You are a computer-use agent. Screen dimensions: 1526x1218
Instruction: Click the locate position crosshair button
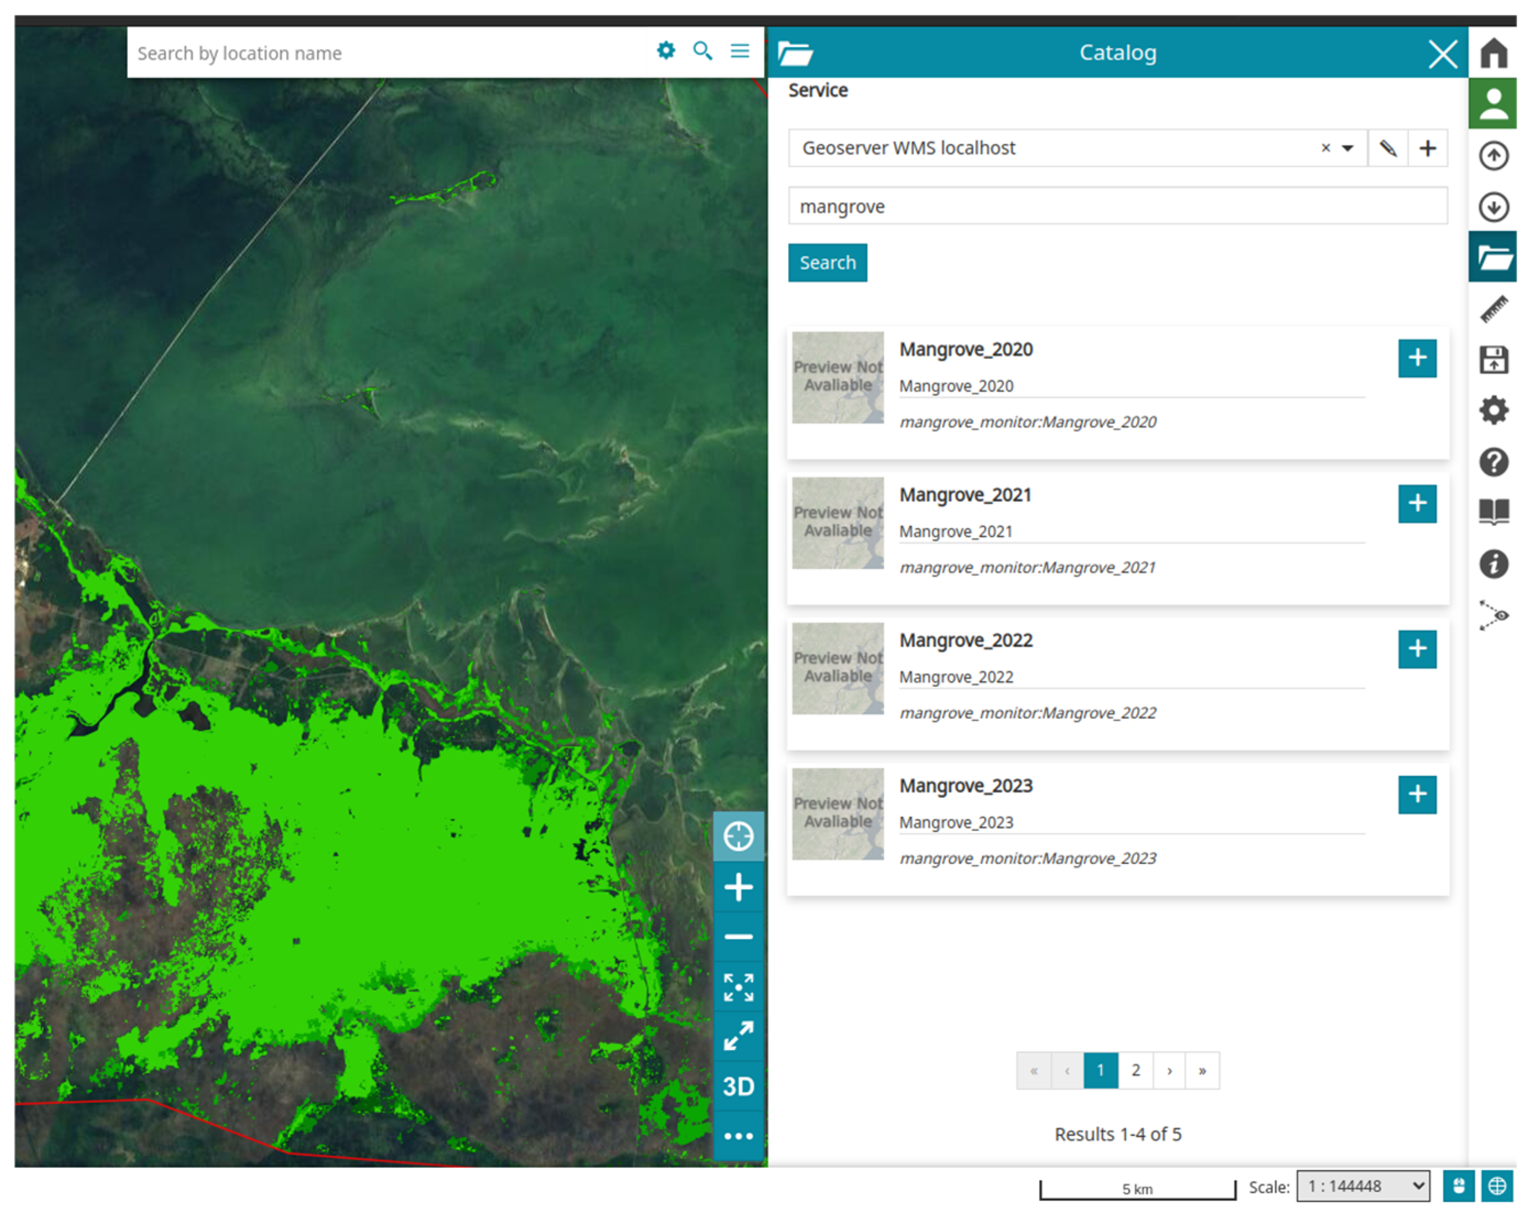pyautogui.click(x=737, y=836)
